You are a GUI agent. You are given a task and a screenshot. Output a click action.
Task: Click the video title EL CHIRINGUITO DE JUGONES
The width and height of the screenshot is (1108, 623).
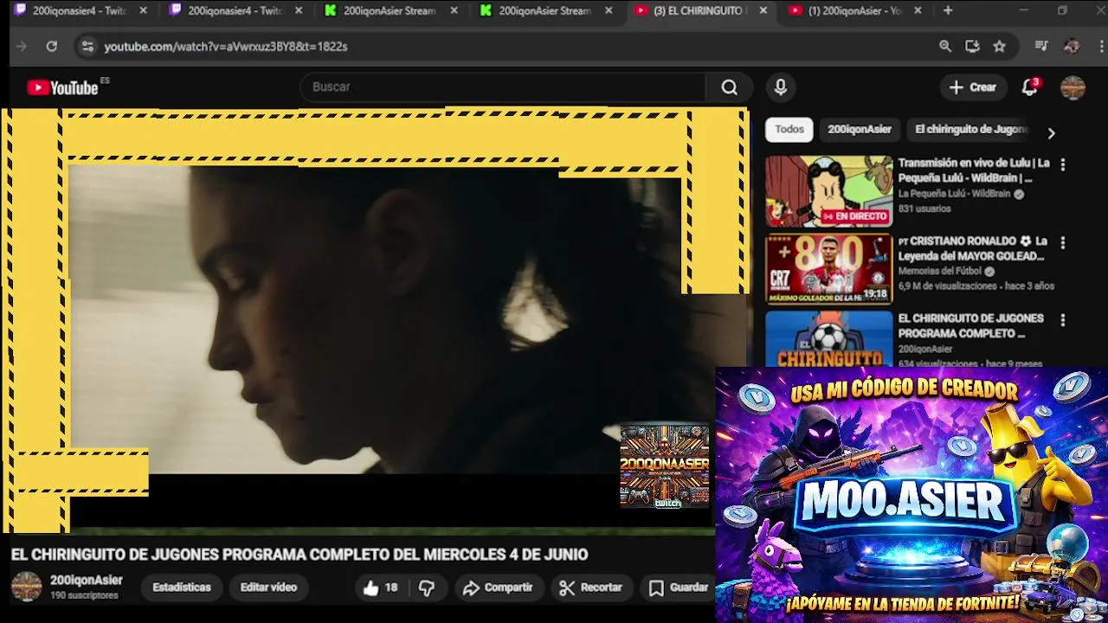pyautogui.click(x=300, y=555)
